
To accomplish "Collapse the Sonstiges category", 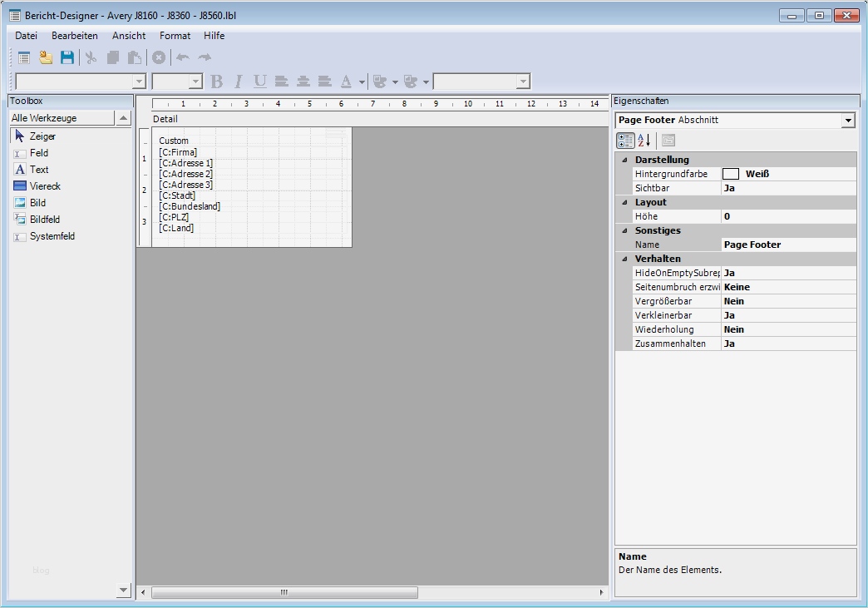I will point(624,231).
